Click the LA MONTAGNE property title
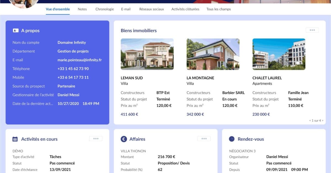The height and width of the screenshot is (173, 331). click(200, 78)
